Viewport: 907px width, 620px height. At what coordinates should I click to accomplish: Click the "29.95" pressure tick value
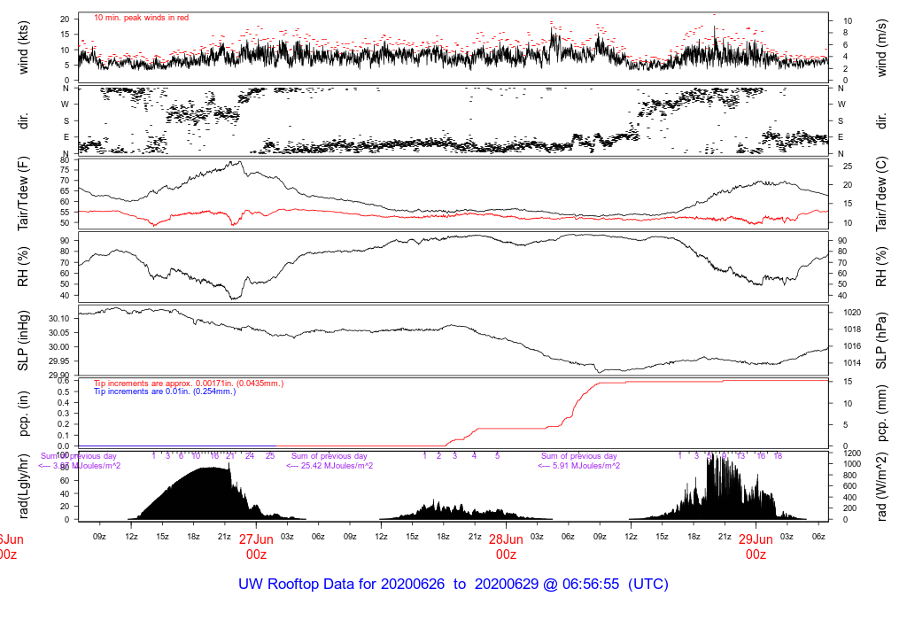click(x=59, y=360)
